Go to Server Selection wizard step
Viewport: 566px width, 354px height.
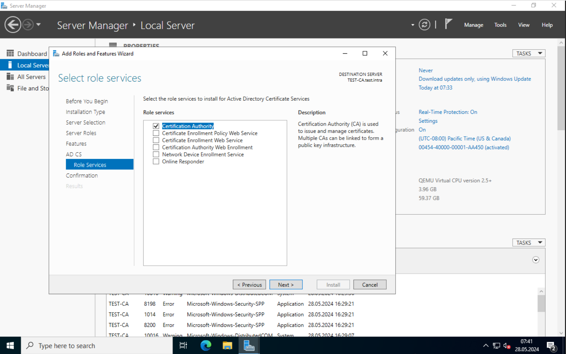[x=86, y=122]
